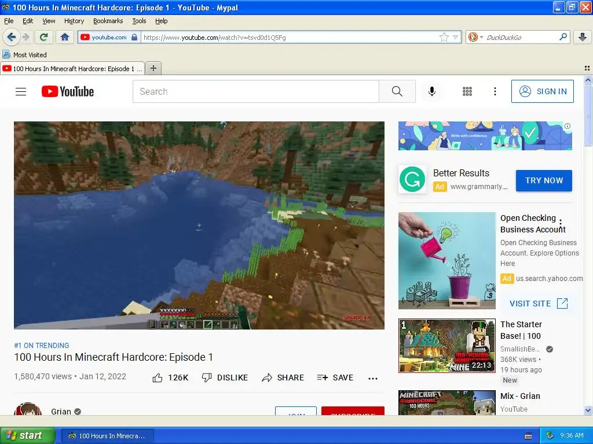Open the YouTube hamburger guide menu
This screenshot has height=444, width=593.
21,91
